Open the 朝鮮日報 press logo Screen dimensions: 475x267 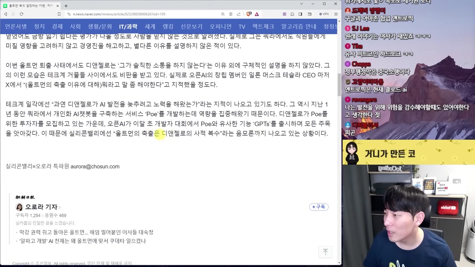click(25, 197)
